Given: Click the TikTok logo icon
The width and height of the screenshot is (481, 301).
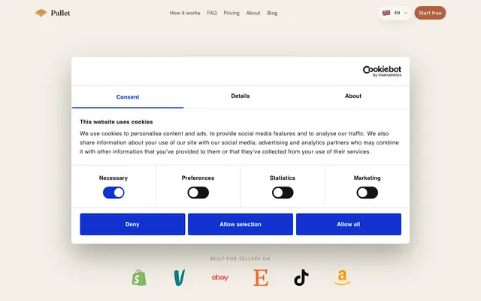Looking at the screenshot, I should point(301,278).
